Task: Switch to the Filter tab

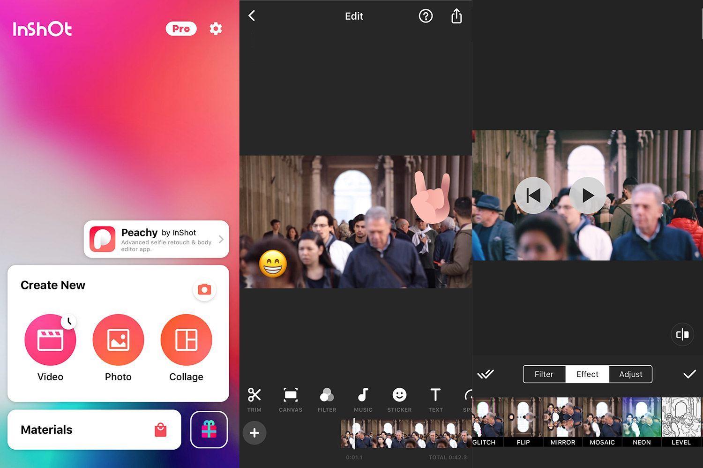Action: (x=544, y=374)
